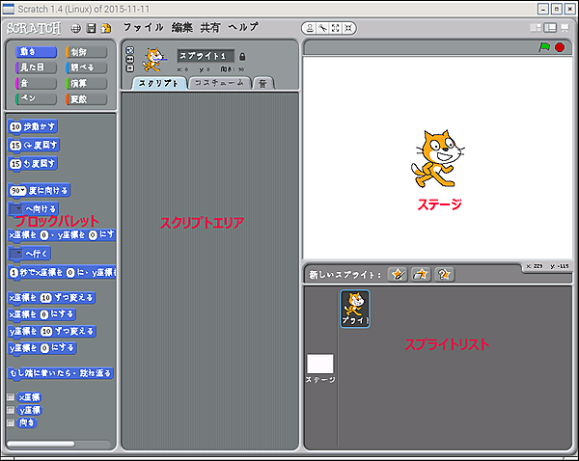Image resolution: width=579 pixels, height=461 pixels.
Task: Enter presentation mode
Action: (x=565, y=28)
